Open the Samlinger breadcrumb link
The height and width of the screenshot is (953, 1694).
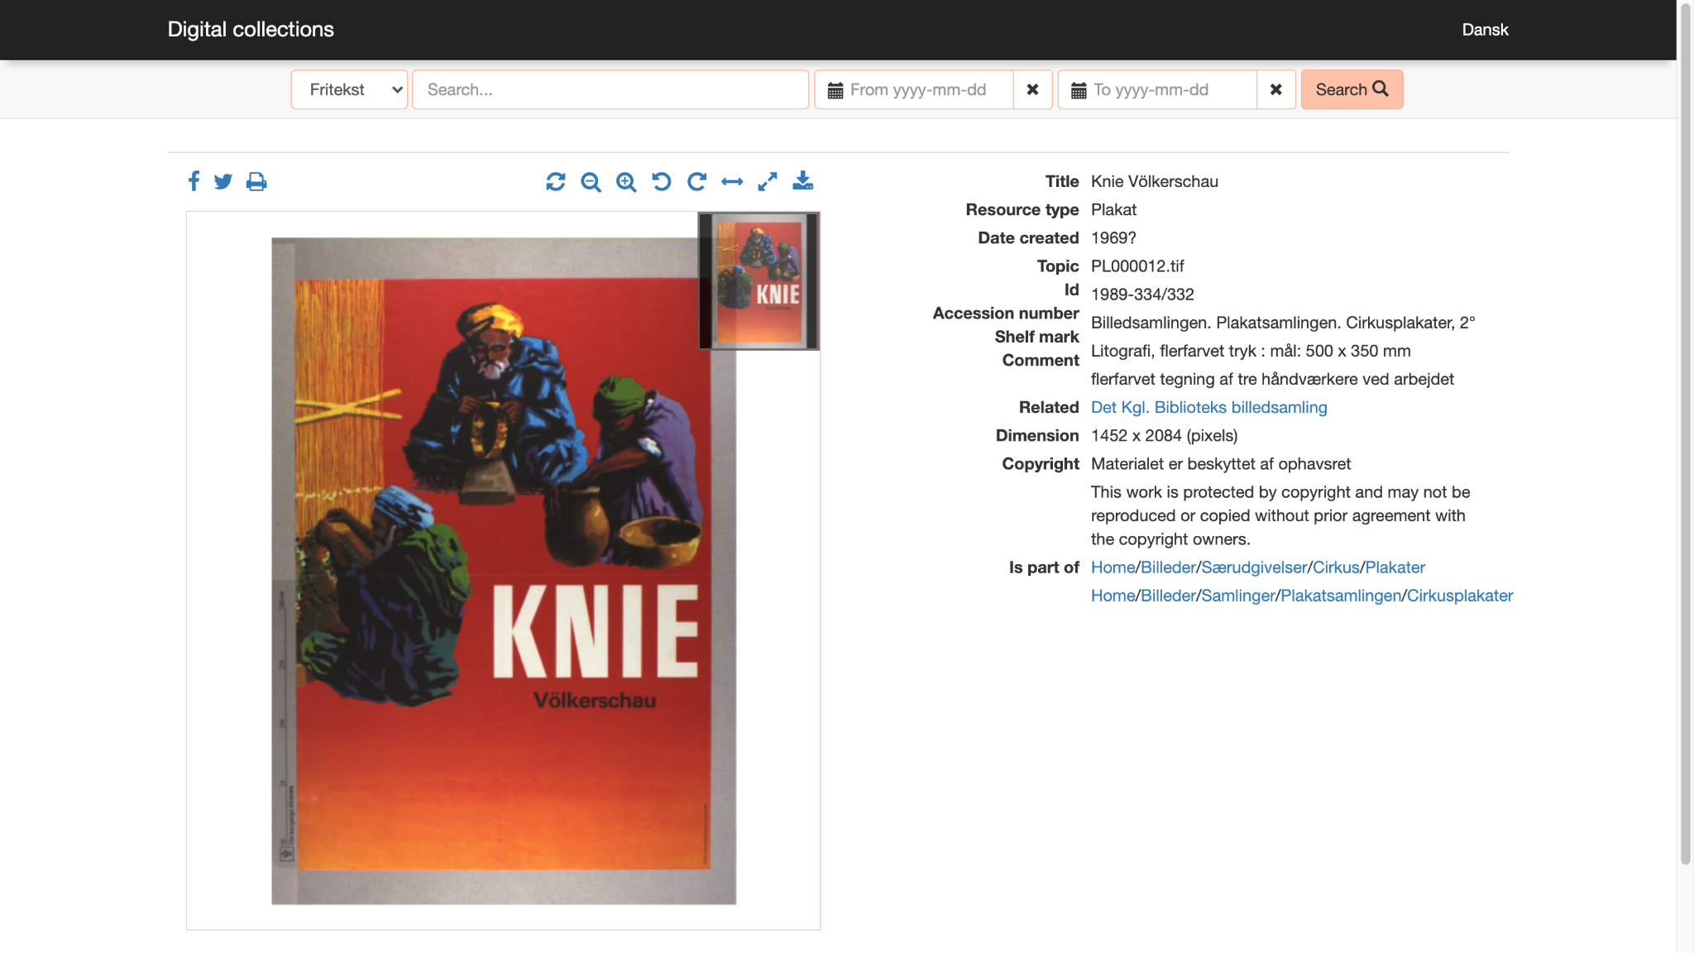[x=1238, y=596]
